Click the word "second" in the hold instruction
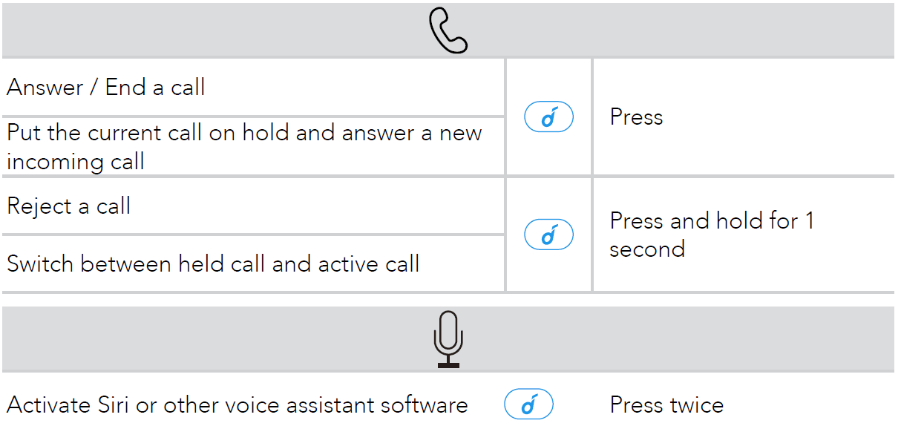 pos(646,249)
